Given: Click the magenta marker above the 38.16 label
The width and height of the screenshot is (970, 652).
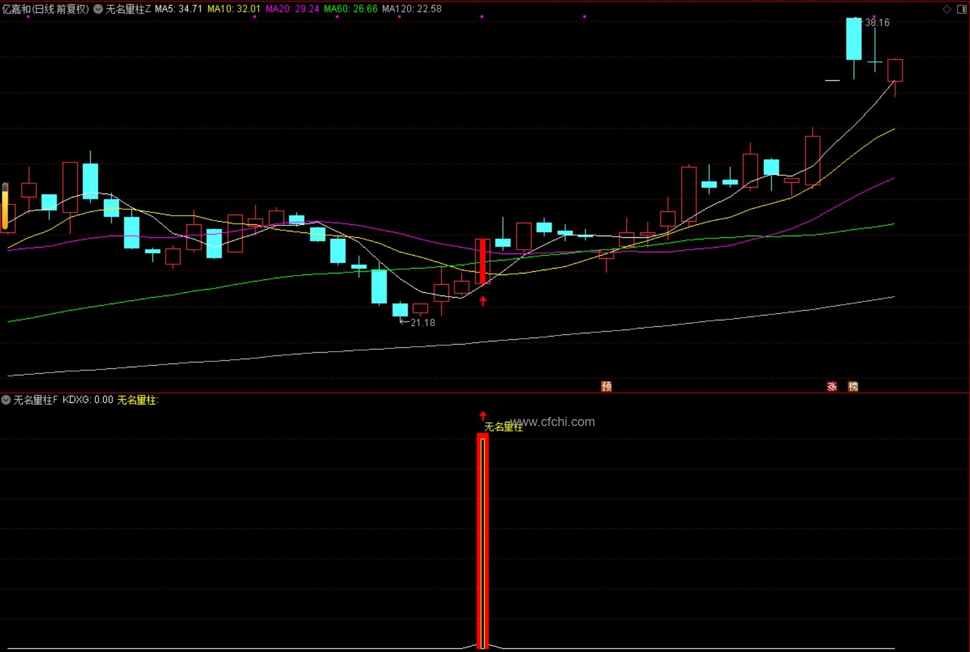Looking at the screenshot, I should 874,17.
